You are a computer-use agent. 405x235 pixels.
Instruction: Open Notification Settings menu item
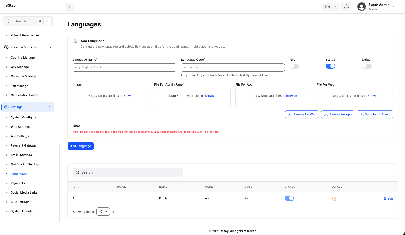coord(25,164)
